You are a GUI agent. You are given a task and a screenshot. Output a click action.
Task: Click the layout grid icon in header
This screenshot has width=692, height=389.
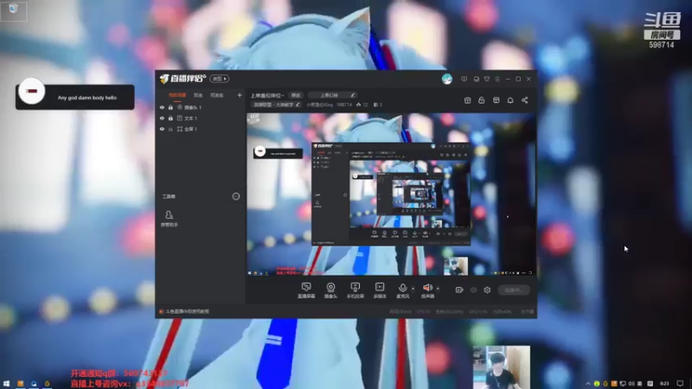(496, 100)
